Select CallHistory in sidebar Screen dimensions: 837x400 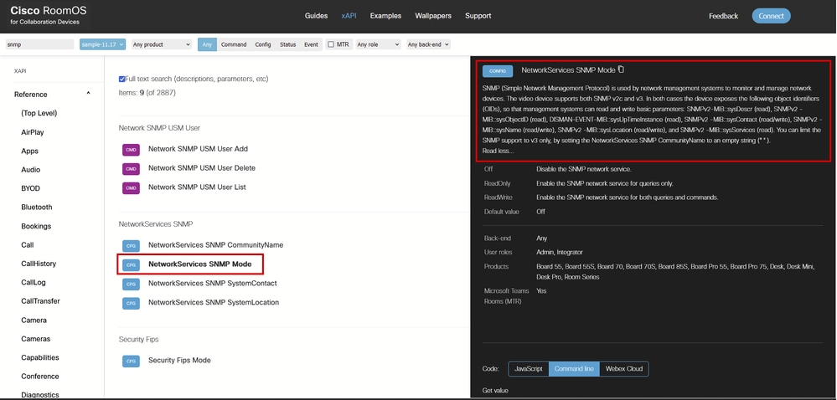(x=39, y=264)
